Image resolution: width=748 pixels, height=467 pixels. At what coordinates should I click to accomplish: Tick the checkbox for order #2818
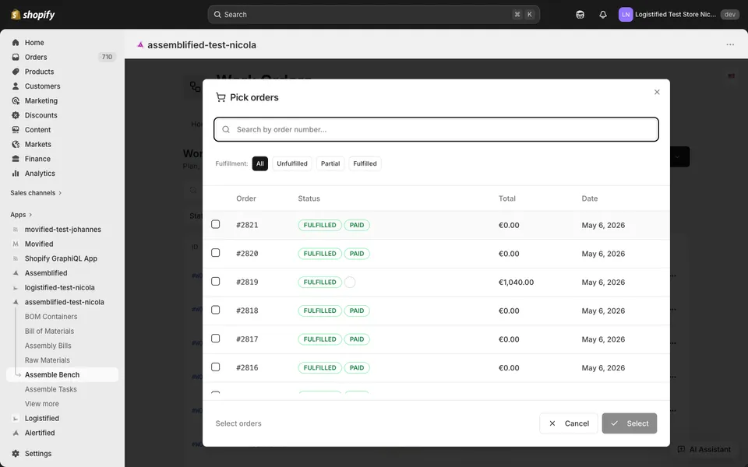(216, 310)
